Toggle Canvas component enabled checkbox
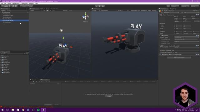This screenshot has height=112, width=200. pos(162,35)
